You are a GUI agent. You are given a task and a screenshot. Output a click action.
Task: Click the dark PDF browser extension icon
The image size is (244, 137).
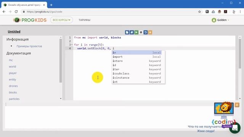click(x=225, y=12)
